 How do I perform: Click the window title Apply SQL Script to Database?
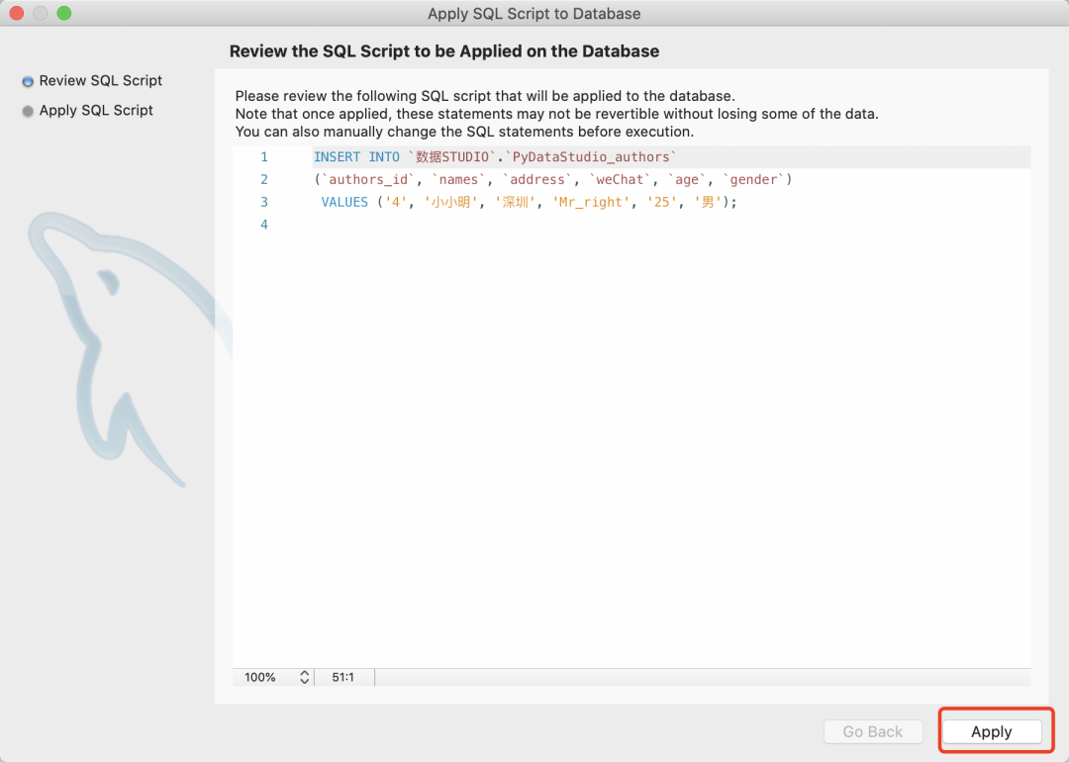[534, 14]
